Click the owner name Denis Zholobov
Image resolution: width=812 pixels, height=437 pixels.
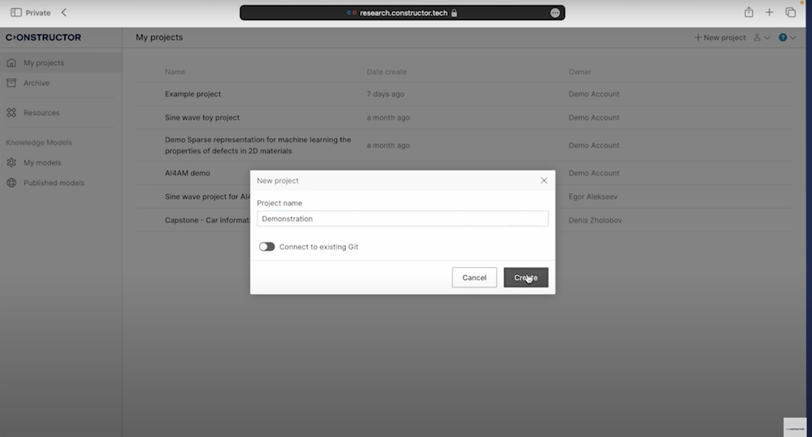click(595, 220)
